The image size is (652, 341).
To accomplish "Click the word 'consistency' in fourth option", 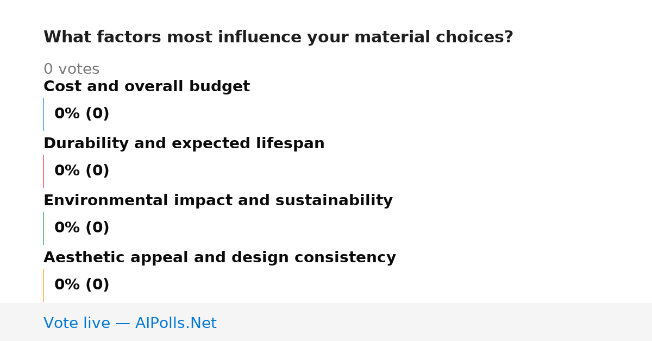I will pyautogui.click(x=346, y=258).
